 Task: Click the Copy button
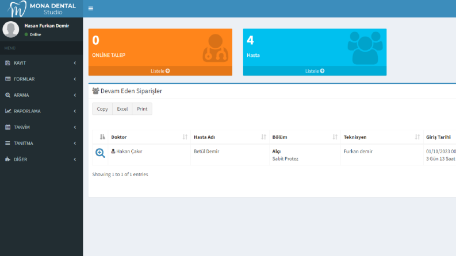(x=102, y=109)
